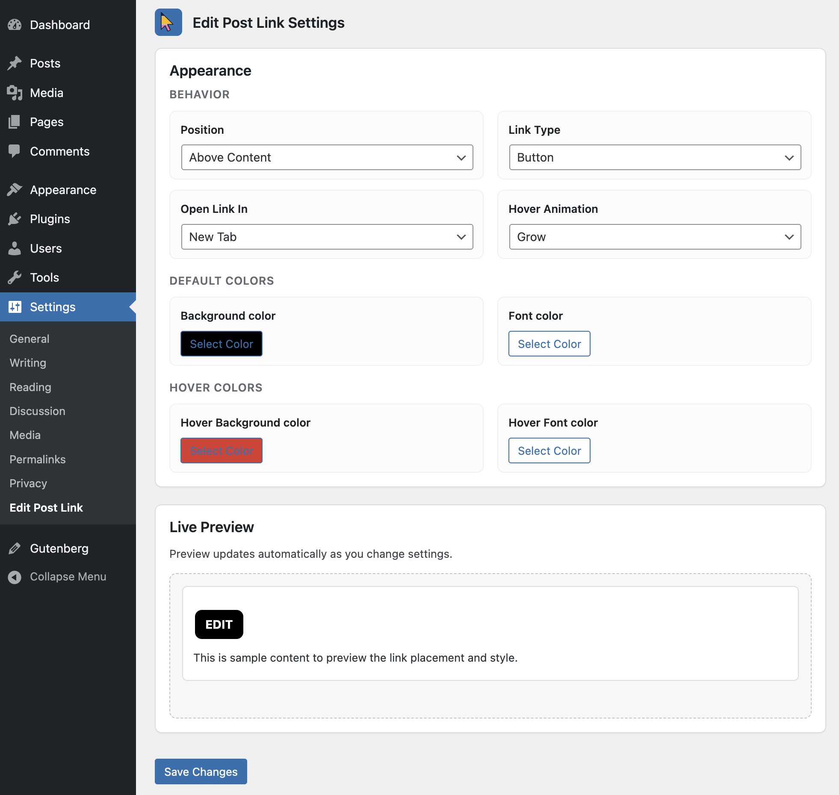
Task: Click the Hover Background color field label
Action: [x=245, y=423]
